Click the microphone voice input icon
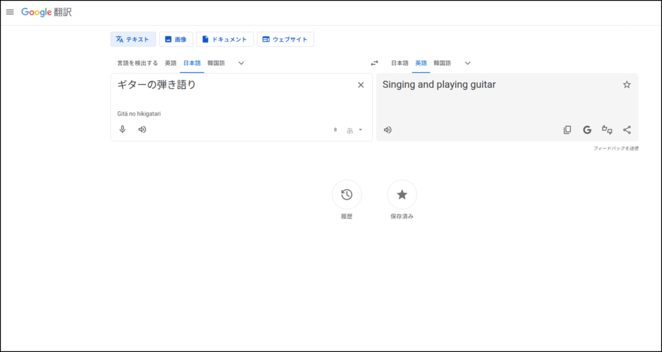Viewport: 662px width, 352px height. pyautogui.click(x=122, y=129)
